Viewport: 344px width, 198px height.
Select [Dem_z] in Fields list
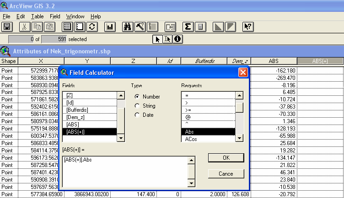[x=90, y=117]
